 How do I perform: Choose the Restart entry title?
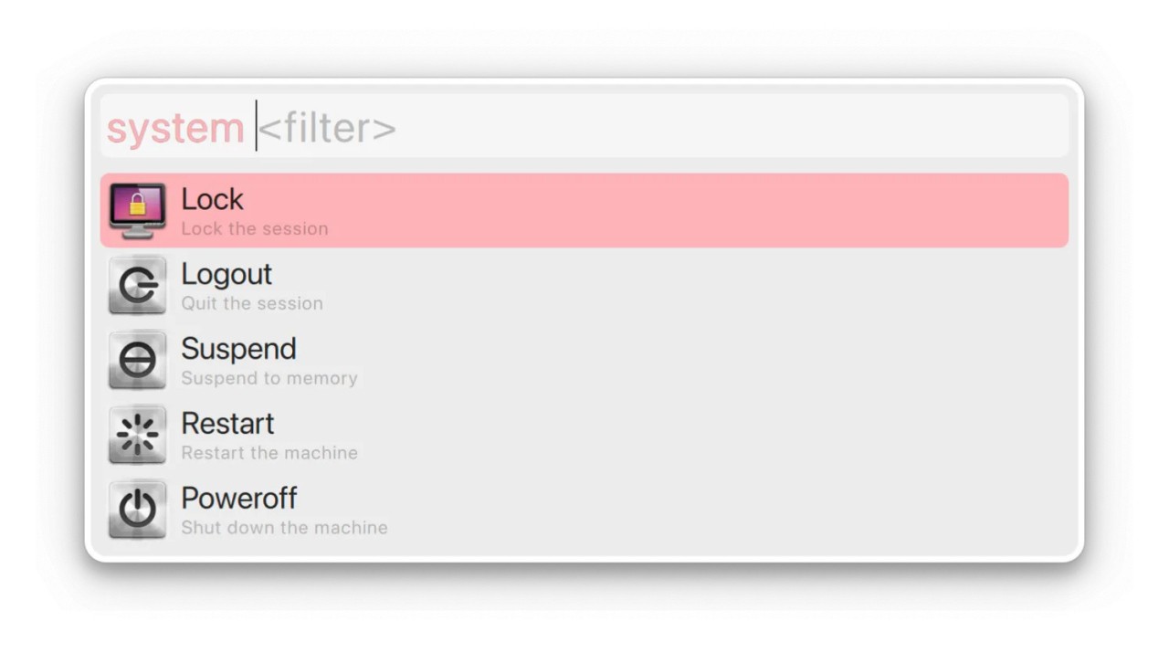coord(227,424)
